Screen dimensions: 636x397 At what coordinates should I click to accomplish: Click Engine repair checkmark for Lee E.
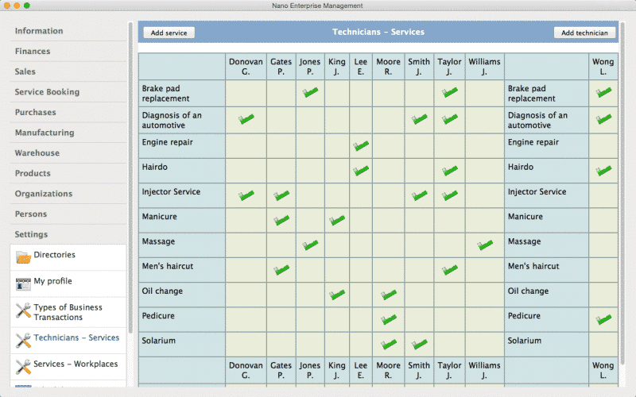361,145
